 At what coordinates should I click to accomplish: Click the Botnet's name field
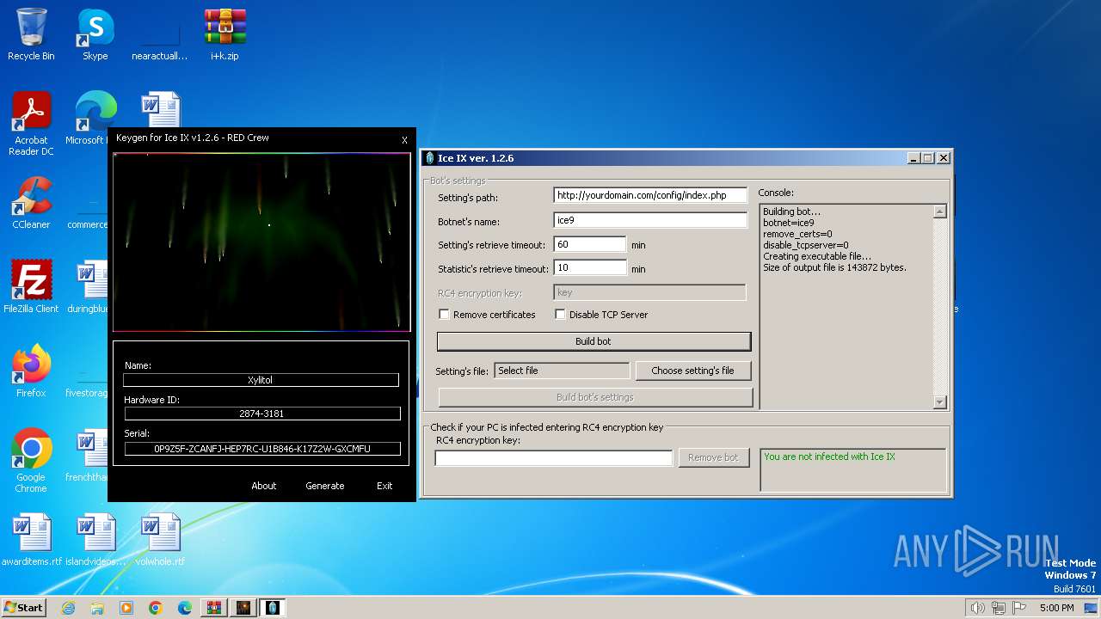[650, 220]
